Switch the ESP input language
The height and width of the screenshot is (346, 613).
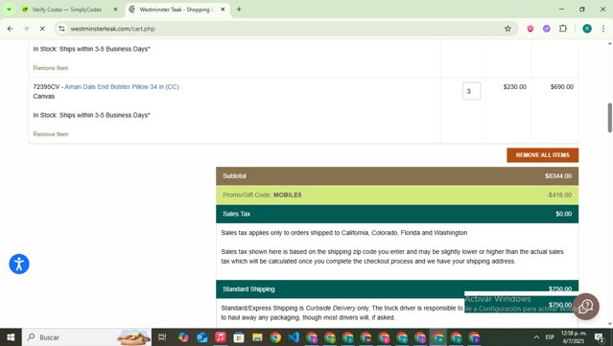(550, 337)
